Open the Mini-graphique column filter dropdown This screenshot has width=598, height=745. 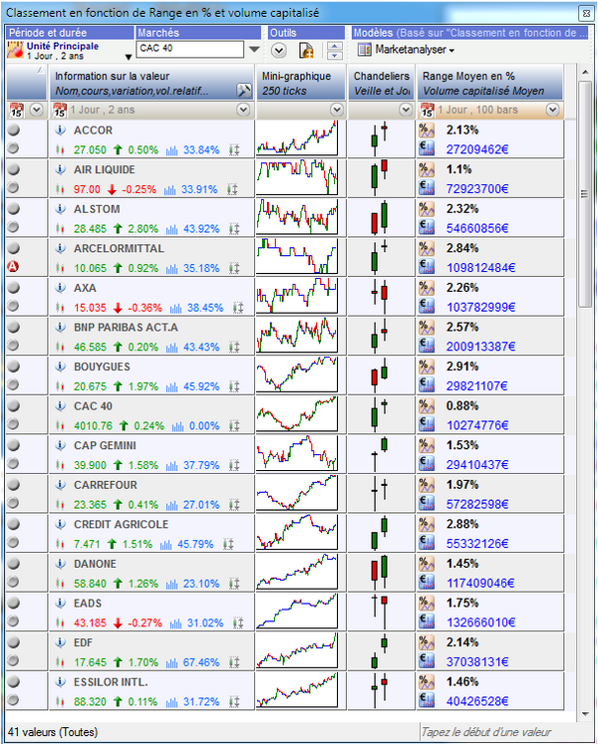pyautogui.click(x=337, y=111)
